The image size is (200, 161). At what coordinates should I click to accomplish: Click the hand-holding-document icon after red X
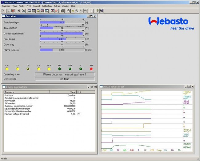tap(19, 11)
